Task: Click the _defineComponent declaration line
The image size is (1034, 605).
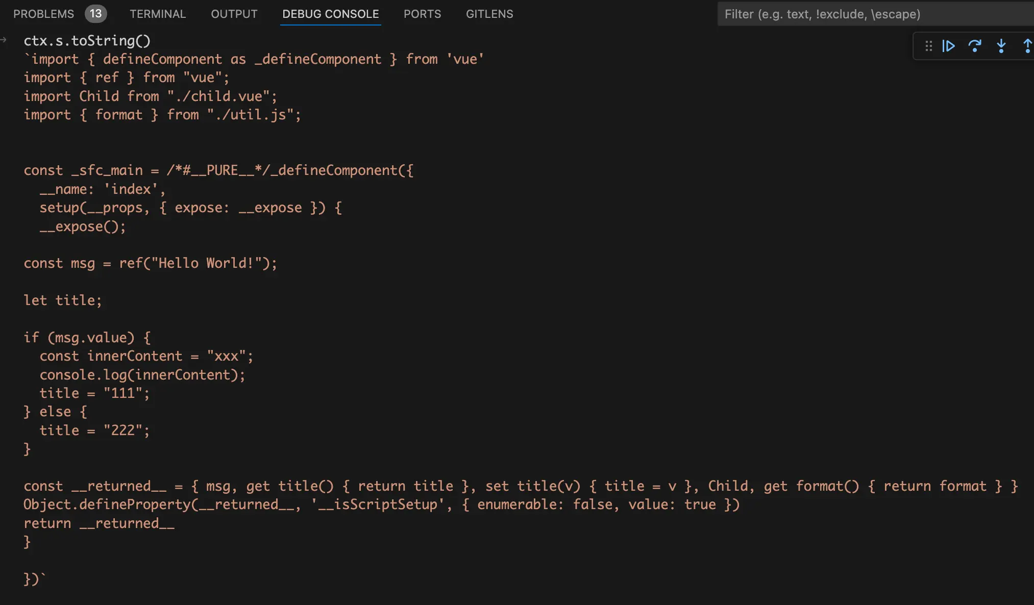Action: [x=218, y=170]
